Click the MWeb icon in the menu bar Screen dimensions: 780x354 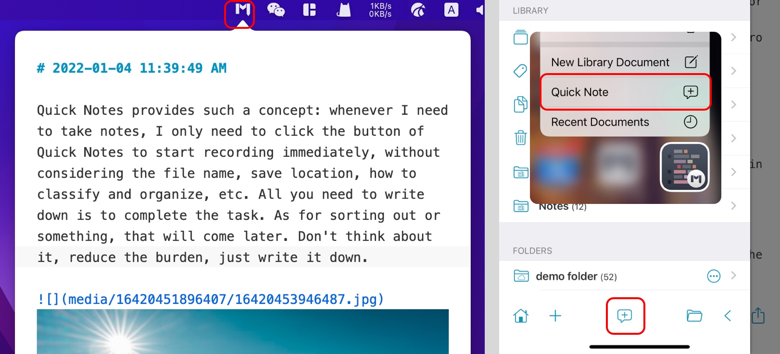pos(242,11)
